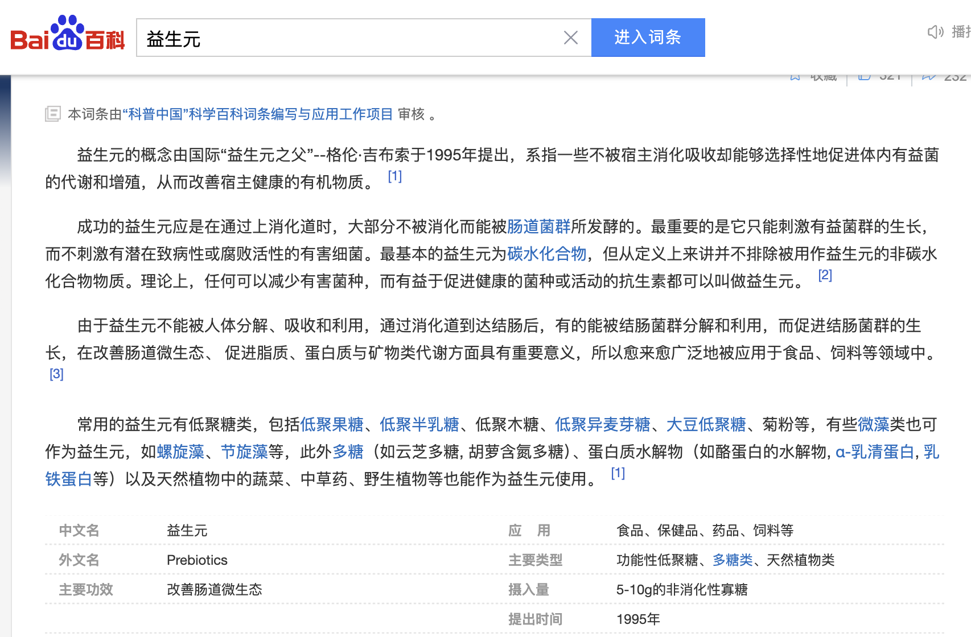971x637 pixels.
Task: Click the 改善肠道微生态 value
Action: pyautogui.click(x=215, y=590)
